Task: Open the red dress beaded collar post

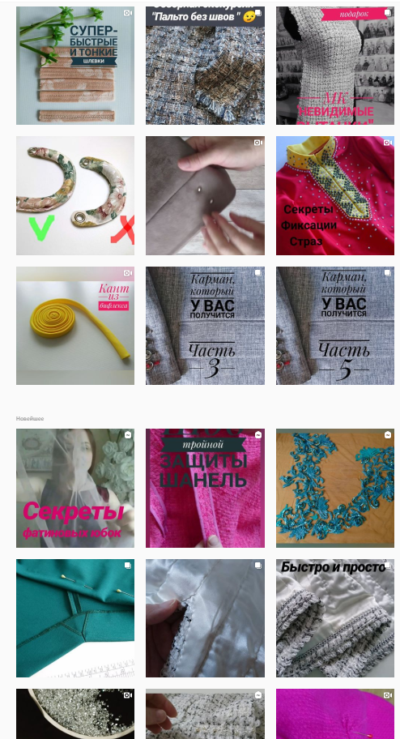Action: pyautogui.click(x=335, y=195)
